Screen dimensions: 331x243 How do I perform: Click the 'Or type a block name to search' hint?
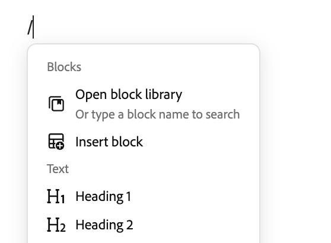(x=157, y=114)
